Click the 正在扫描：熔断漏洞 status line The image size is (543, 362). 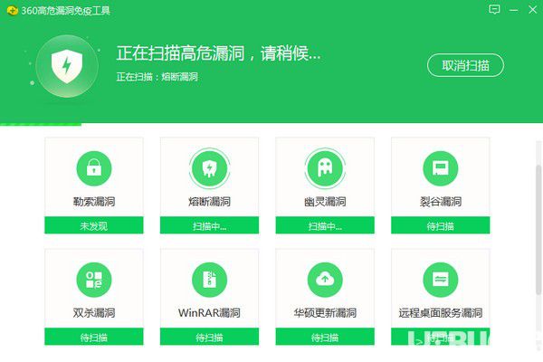157,77
